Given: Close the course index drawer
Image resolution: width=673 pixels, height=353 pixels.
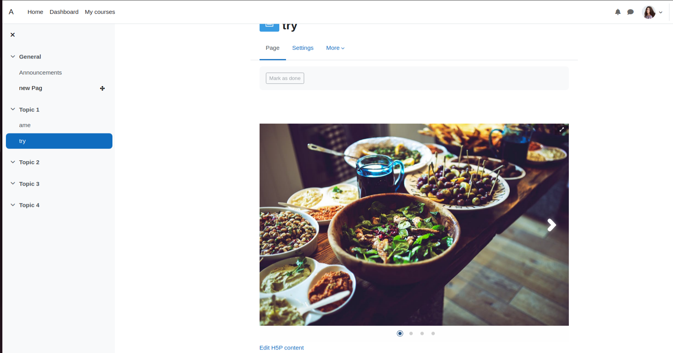Looking at the screenshot, I should pyautogui.click(x=13, y=35).
